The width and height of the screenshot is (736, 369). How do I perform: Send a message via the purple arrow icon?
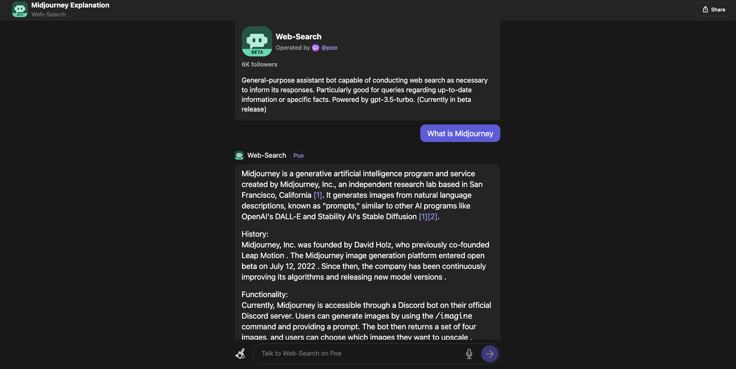click(x=490, y=354)
